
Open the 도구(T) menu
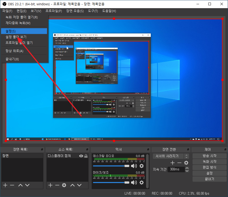click(x=93, y=11)
